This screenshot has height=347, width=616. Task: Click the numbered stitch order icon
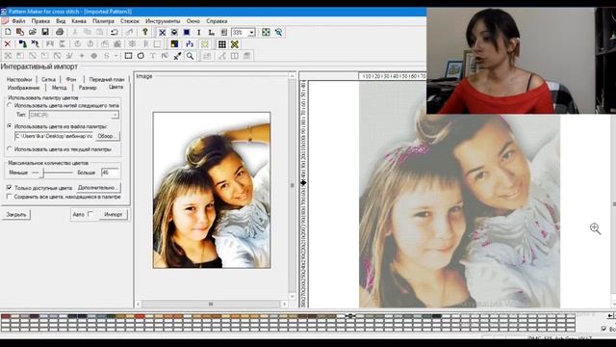click(190, 44)
